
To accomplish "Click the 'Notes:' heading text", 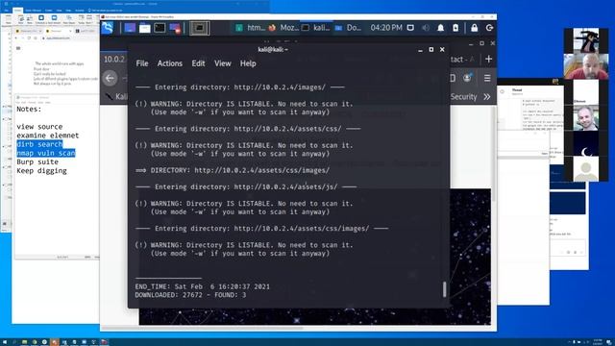I will coord(29,109).
